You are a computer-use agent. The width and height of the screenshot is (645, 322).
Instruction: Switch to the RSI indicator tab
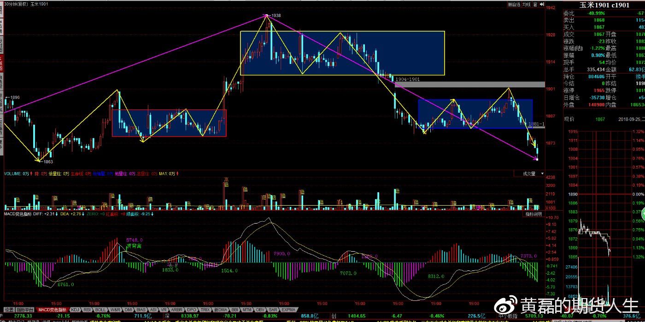pyautogui.click(x=88, y=310)
